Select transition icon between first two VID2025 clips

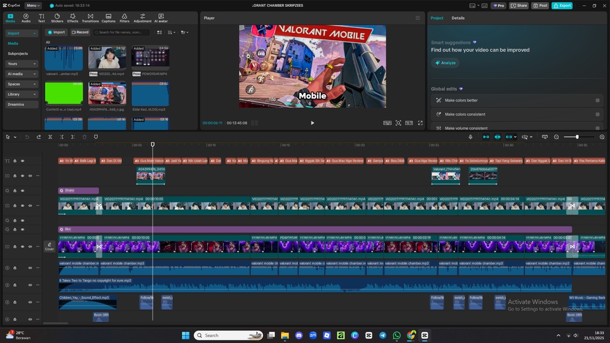pos(99,206)
